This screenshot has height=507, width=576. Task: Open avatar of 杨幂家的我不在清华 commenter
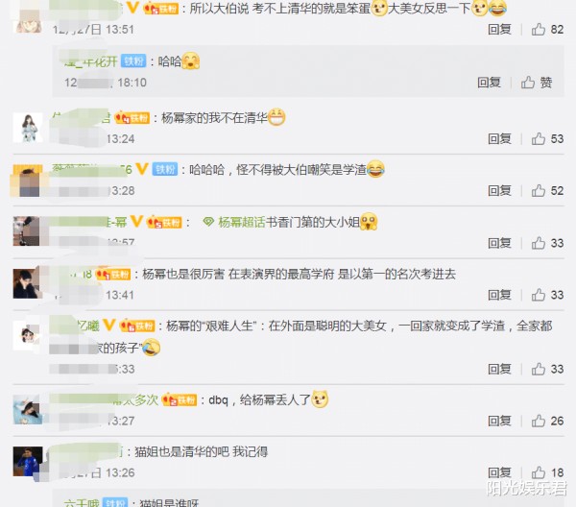coord(28,128)
